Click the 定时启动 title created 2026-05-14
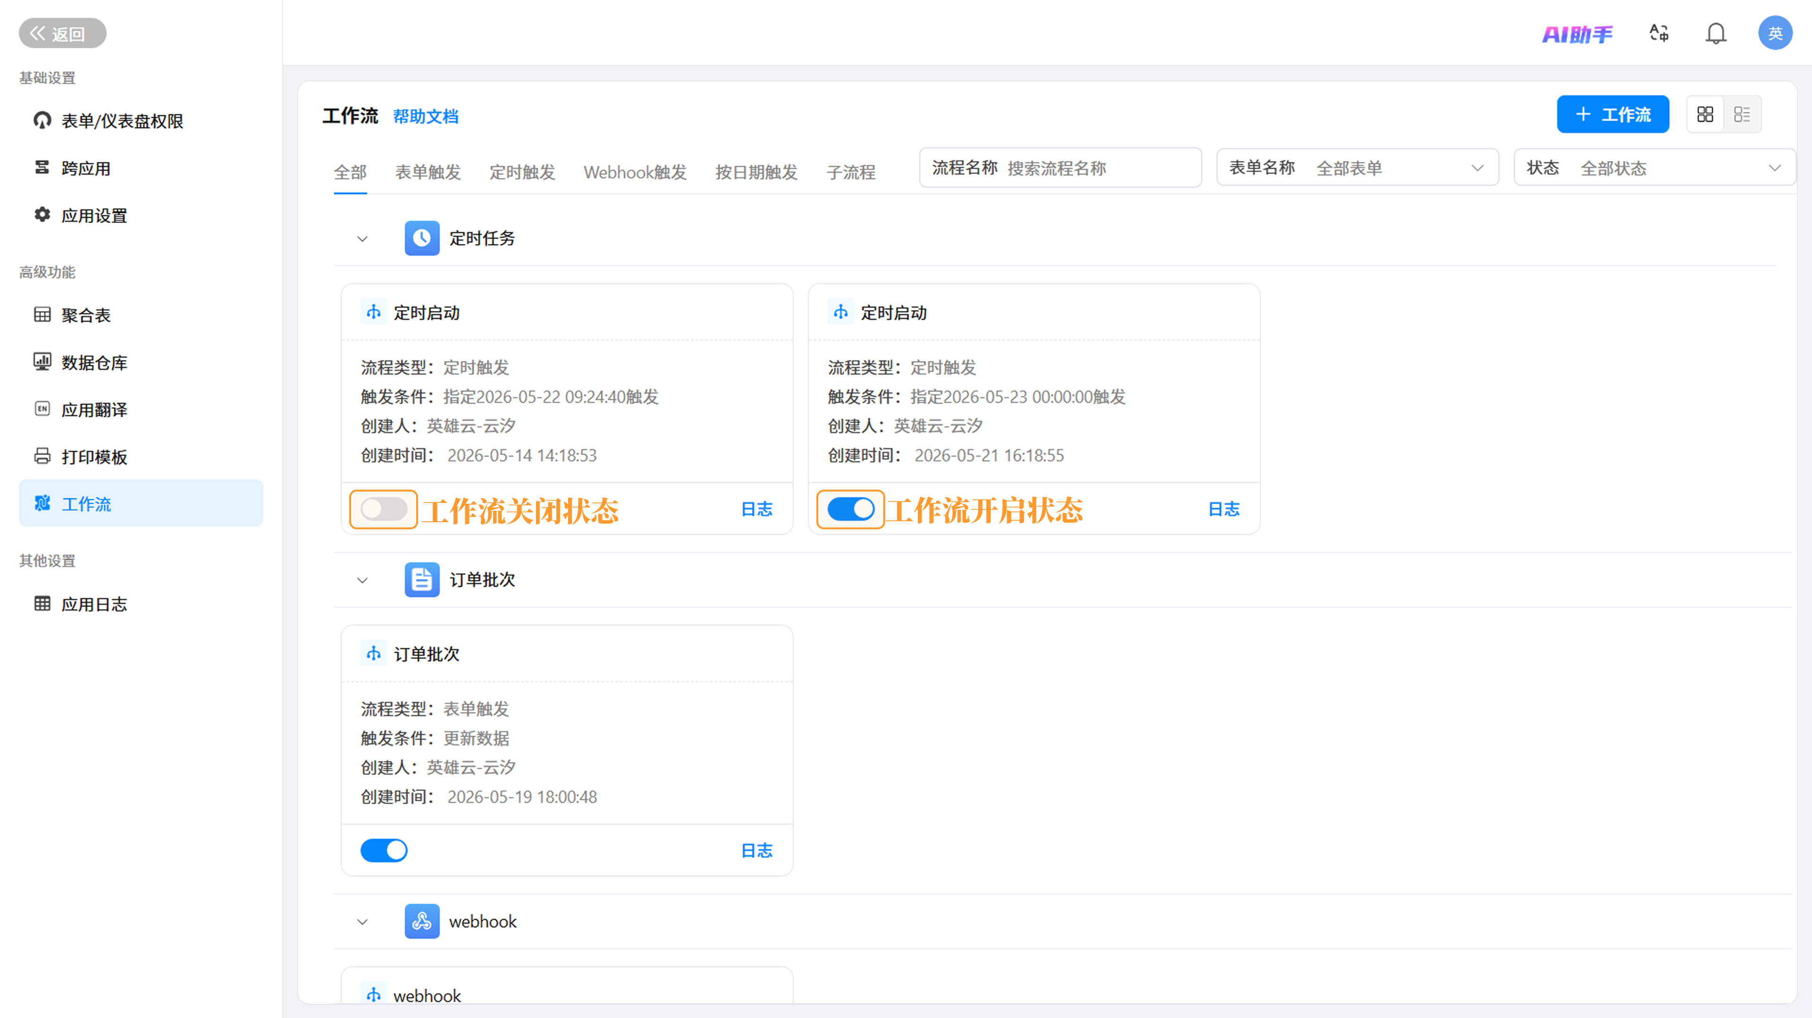This screenshot has height=1018, width=1812. [x=426, y=313]
